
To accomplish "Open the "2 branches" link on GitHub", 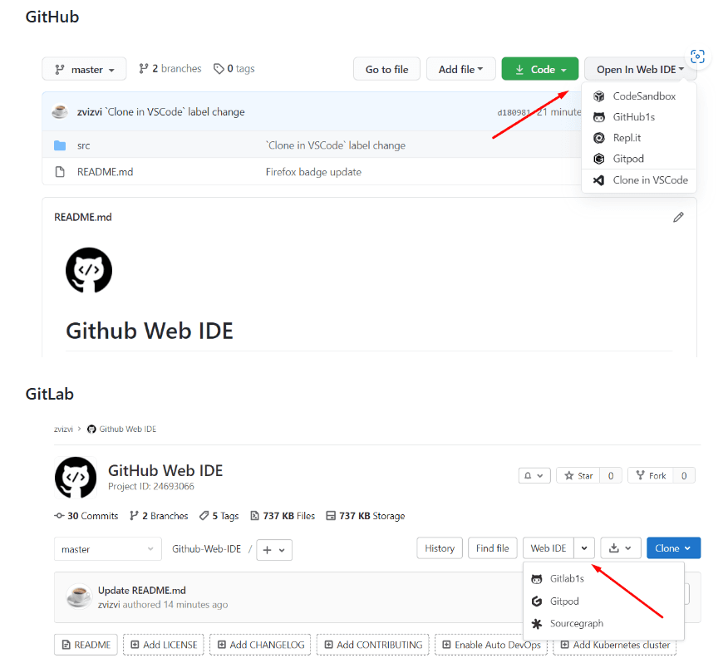I will 177,68.
